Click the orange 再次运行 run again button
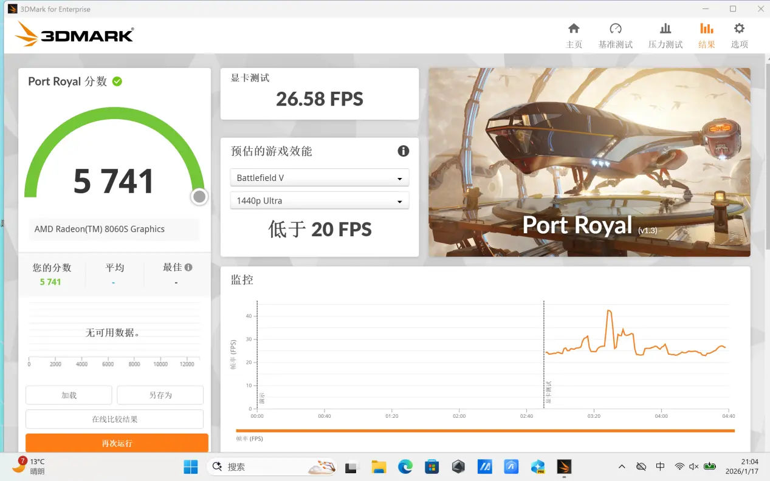This screenshot has height=481, width=770. (x=117, y=443)
